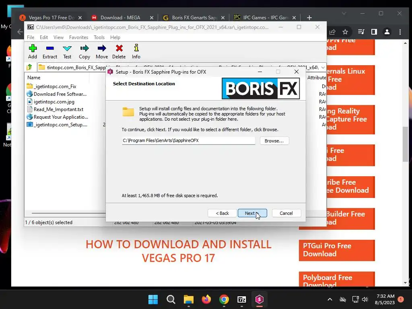The image size is (412, 309).
Task: Open the Chrome tab search chevron
Action: (344, 13)
